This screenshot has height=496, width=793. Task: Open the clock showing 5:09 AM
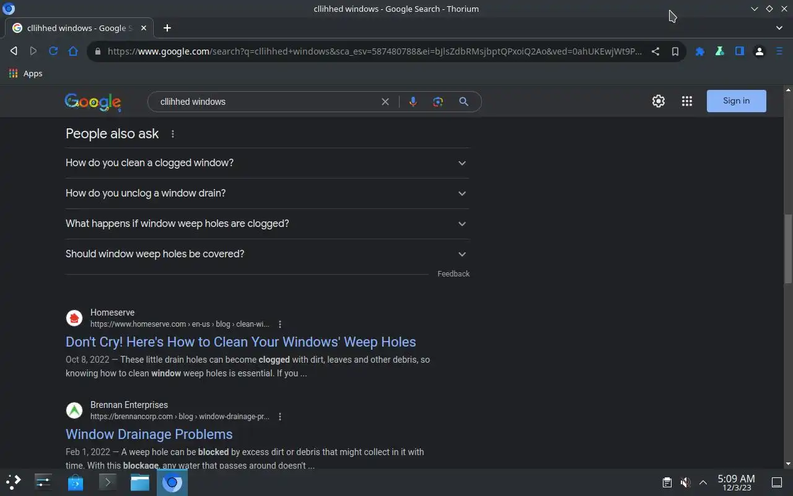click(x=736, y=482)
